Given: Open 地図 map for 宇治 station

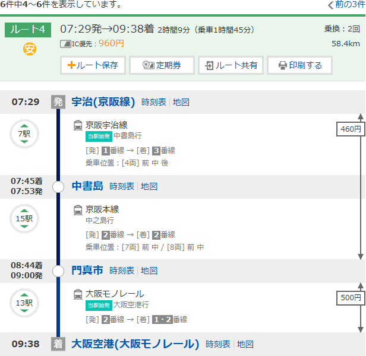Looking at the screenshot, I should pos(181,102).
